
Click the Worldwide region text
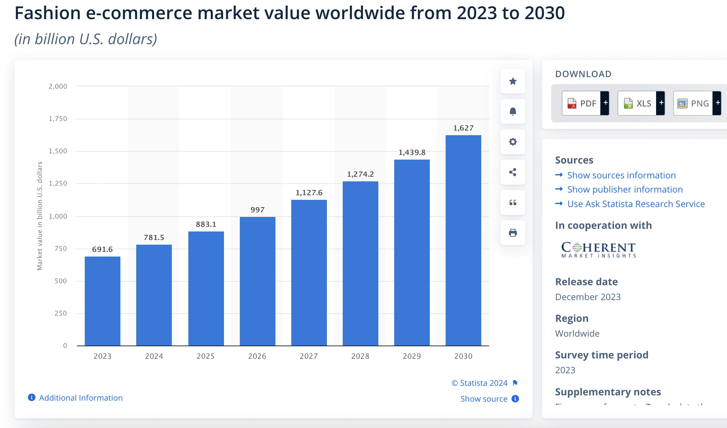pos(577,333)
